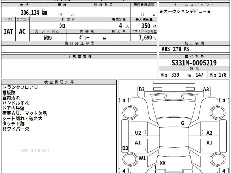This screenshot has width=231, height=173.
Task: Select chassis number S331M-0005219
Action: [194, 63]
